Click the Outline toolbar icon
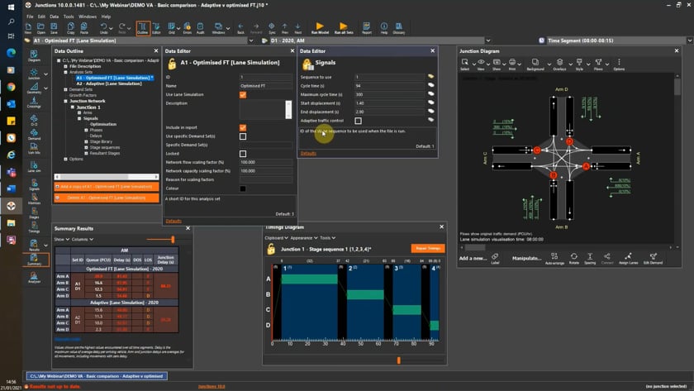 [143, 28]
